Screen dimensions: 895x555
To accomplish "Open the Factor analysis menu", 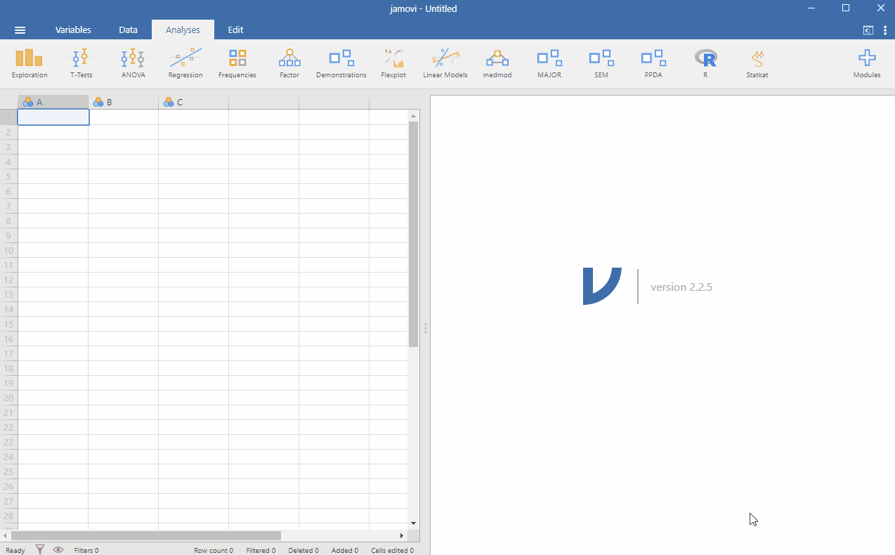I will (x=289, y=63).
